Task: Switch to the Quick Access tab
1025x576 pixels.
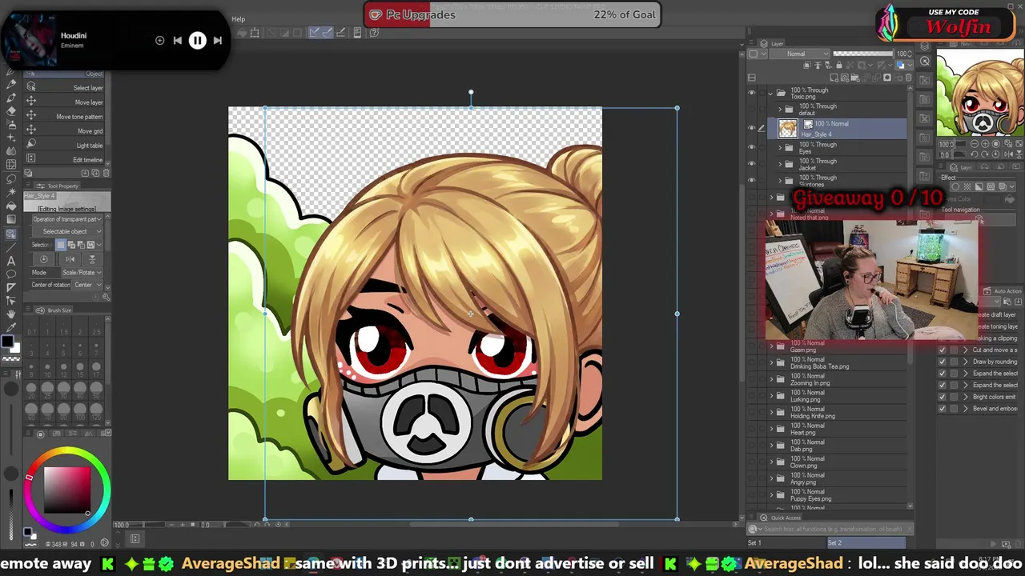Action: (x=779, y=518)
